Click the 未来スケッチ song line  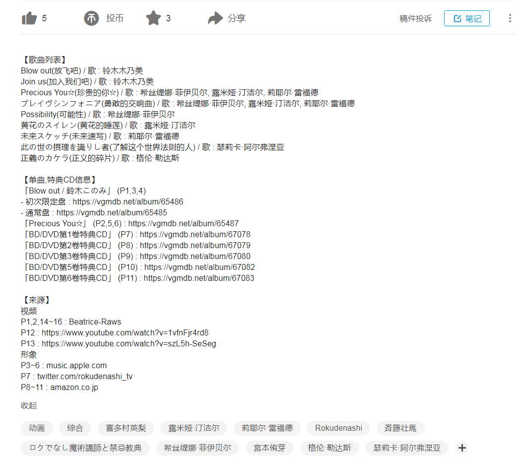(x=100, y=136)
